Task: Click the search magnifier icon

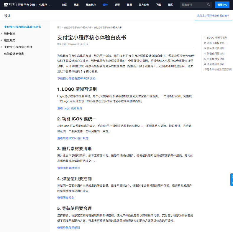Action: pyautogui.click(x=209, y=5)
